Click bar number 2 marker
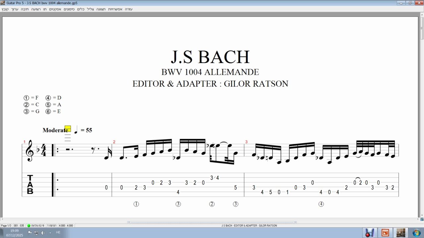 point(114,142)
